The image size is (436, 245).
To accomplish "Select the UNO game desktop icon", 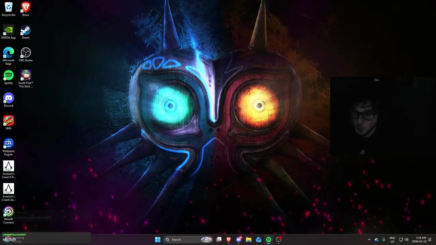I will 9,122.
